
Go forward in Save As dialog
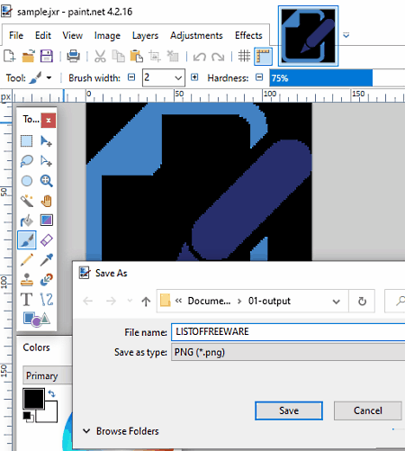point(111,301)
